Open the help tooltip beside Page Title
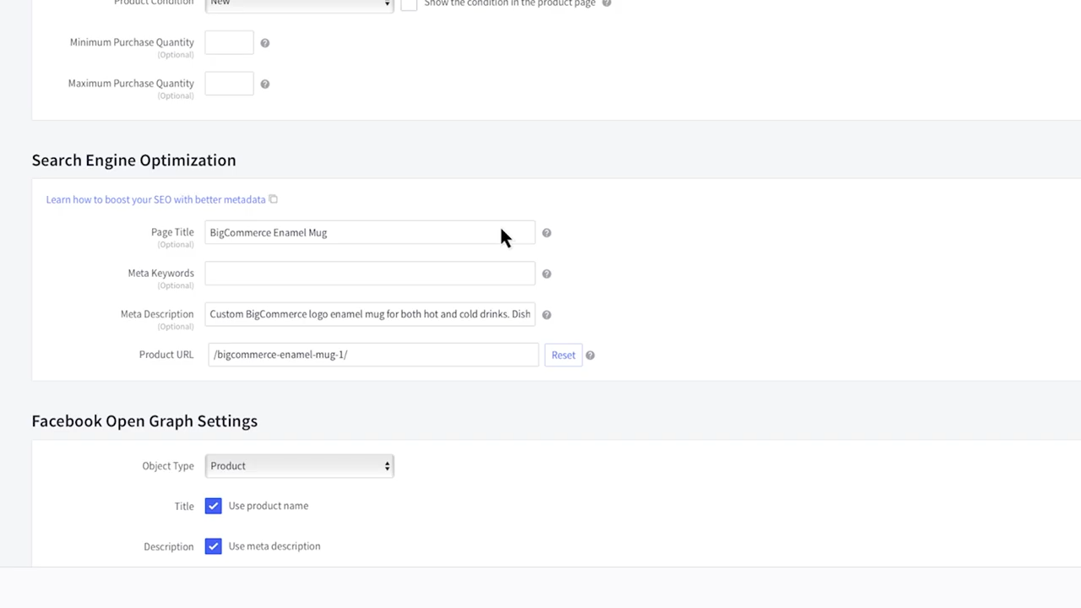This screenshot has height=608, width=1081. pyautogui.click(x=546, y=232)
